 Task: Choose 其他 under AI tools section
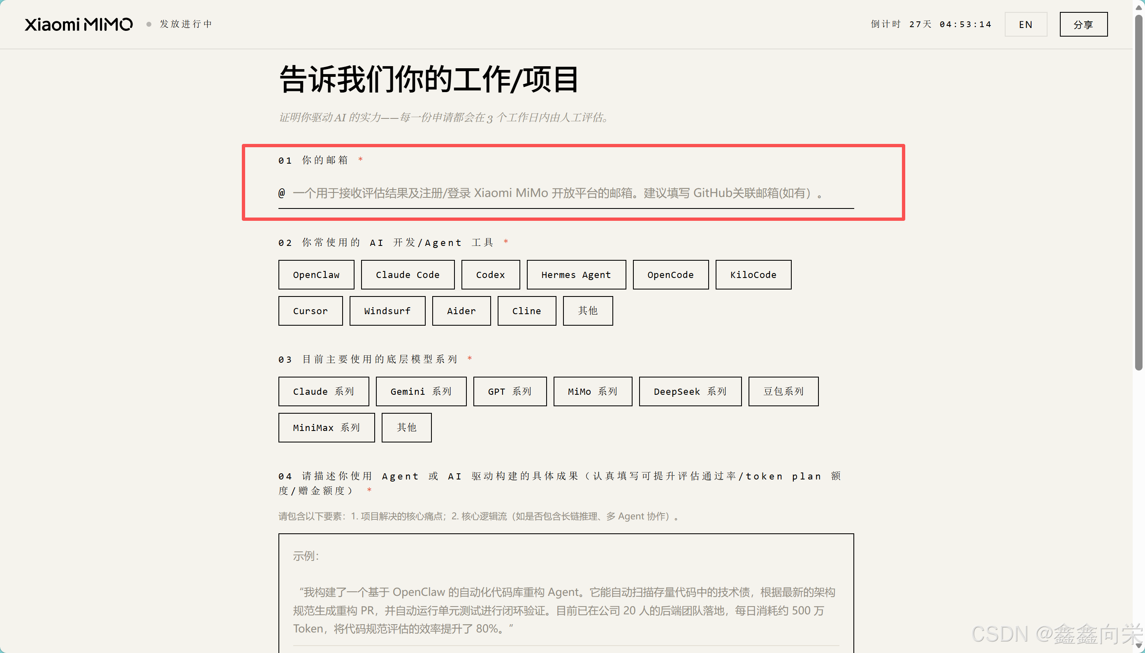(588, 311)
